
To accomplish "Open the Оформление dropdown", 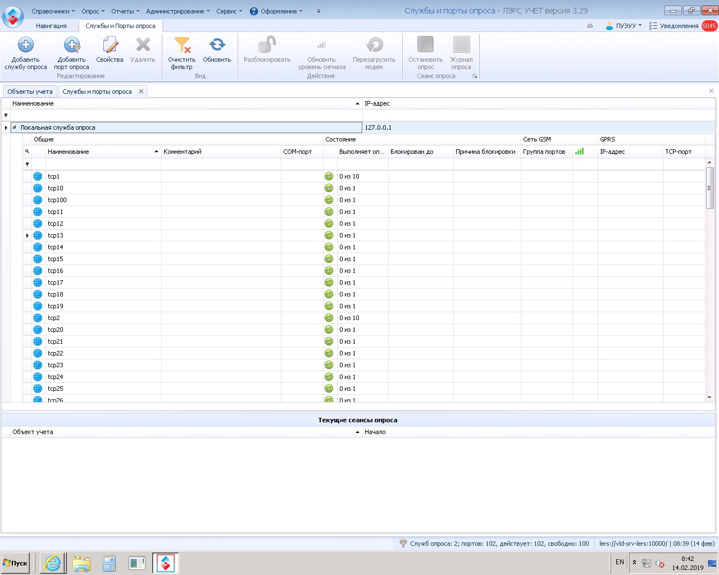I will pos(281,11).
